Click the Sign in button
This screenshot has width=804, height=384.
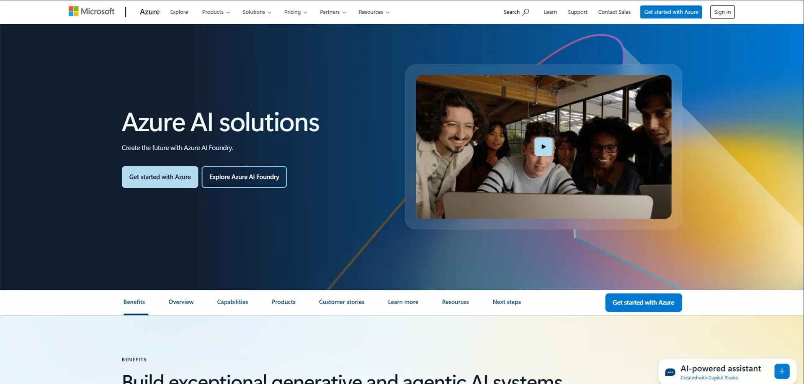click(722, 12)
